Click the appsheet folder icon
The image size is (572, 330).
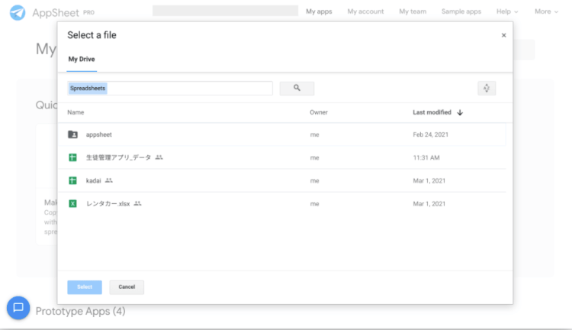click(73, 134)
